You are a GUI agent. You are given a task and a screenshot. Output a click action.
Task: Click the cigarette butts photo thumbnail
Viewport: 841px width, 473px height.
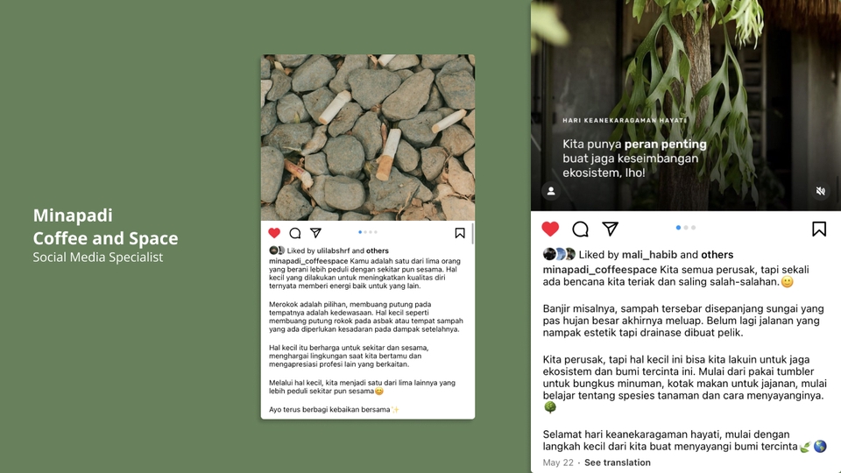coord(368,138)
